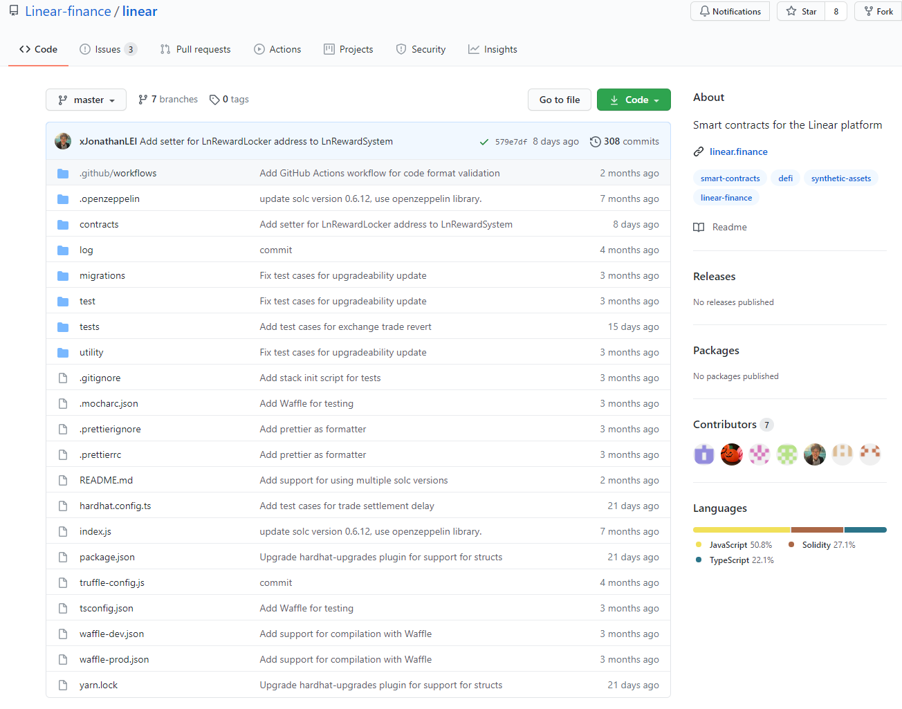Screen dimensions: 902x709
Task: Click the .gitignore file icon
Action: pyautogui.click(x=63, y=378)
